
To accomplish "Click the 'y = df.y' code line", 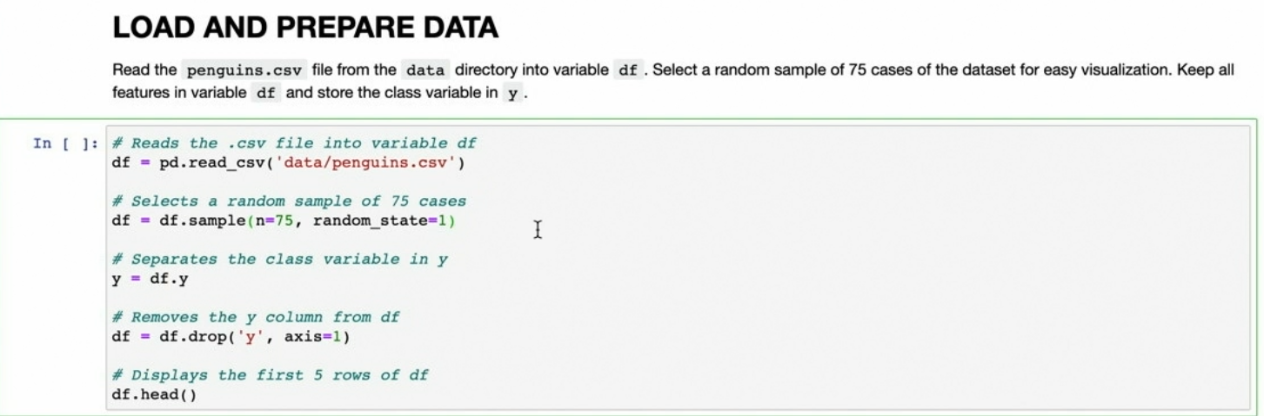I will [x=150, y=279].
